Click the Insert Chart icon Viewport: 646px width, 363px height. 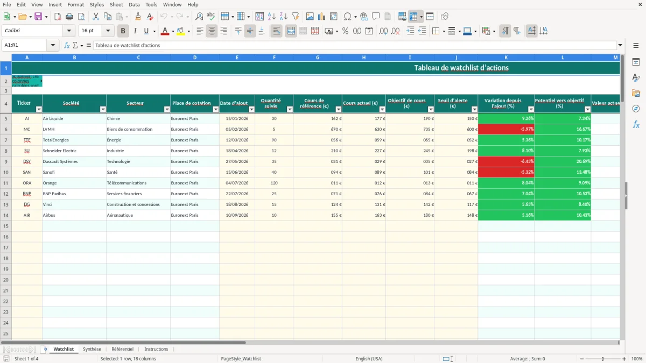point(322,17)
